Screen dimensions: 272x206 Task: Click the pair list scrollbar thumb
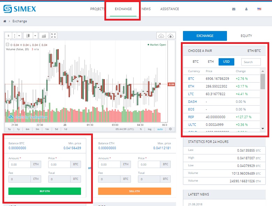tap(263, 82)
